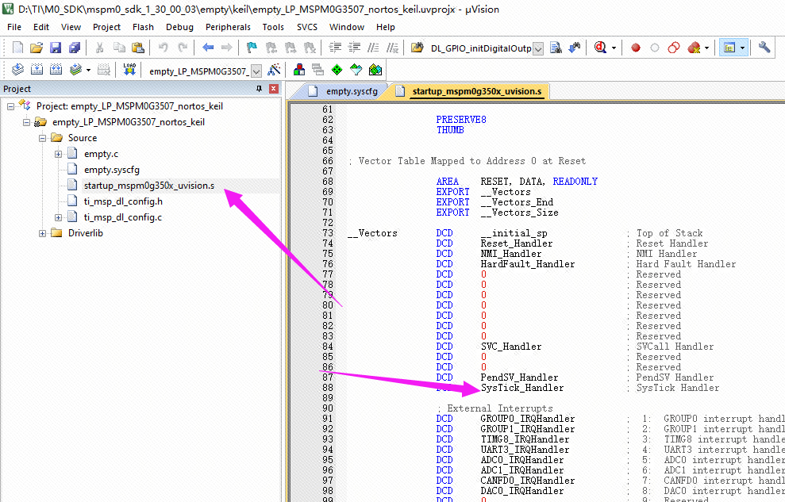Disable all breakpoints
The height and width of the screenshot is (502, 785).
[x=674, y=48]
